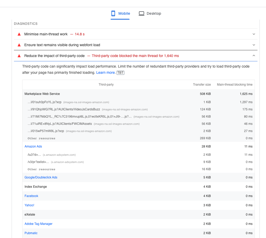Click the Transfer size column header
This screenshot has height=238, width=266.
202,85
